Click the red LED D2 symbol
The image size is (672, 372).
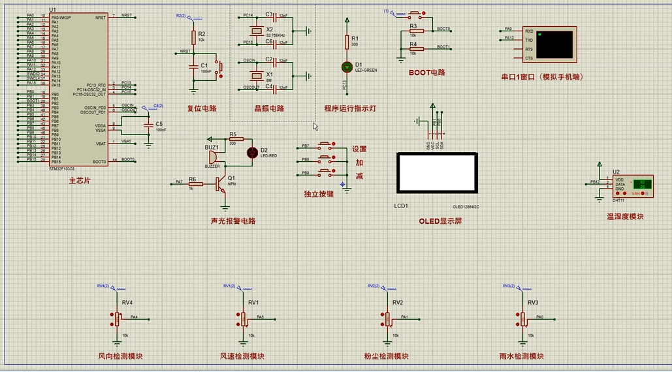point(253,153)
